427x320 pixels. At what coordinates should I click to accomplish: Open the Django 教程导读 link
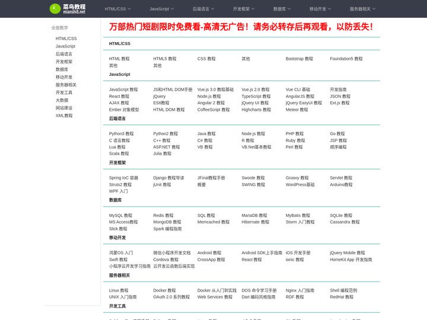168,178
